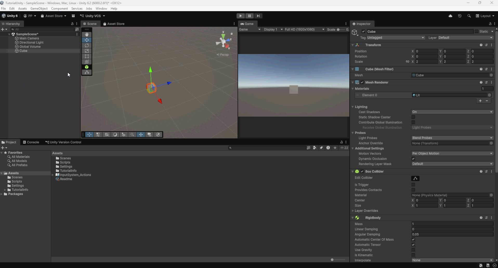Toggle the Is Trigger checkbox
This screenshot has width=498, height=268.
(x=413, y=185)
